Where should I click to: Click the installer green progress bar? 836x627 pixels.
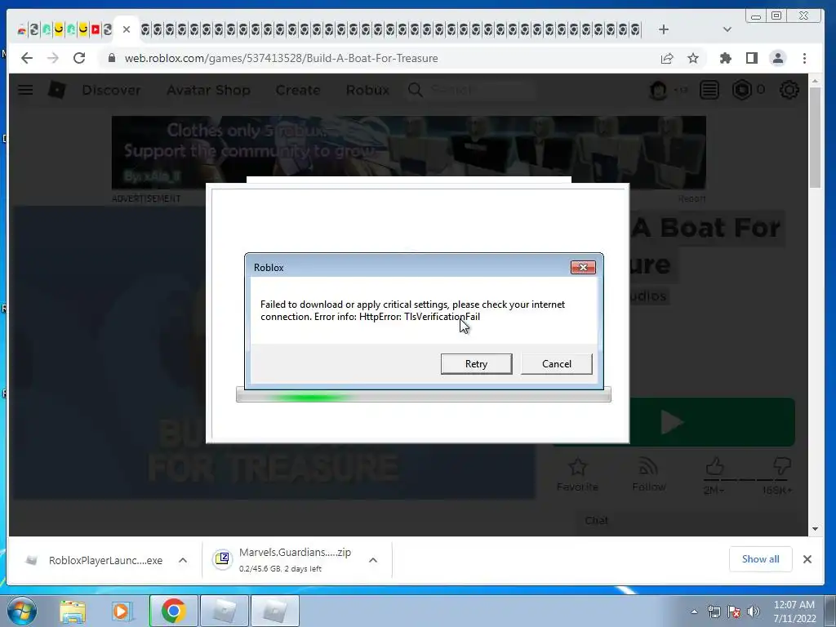coord(424,395)
